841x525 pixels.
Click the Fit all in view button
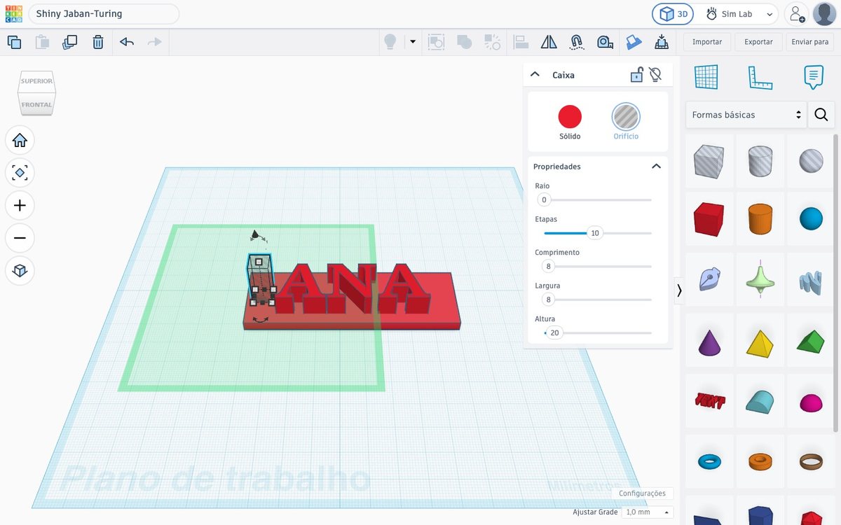pos(20,172)
